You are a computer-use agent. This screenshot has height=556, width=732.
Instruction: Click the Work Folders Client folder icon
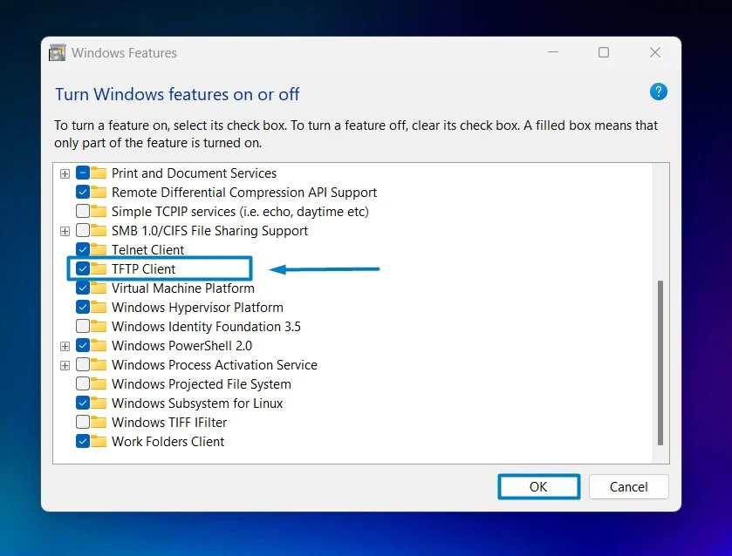99,441
